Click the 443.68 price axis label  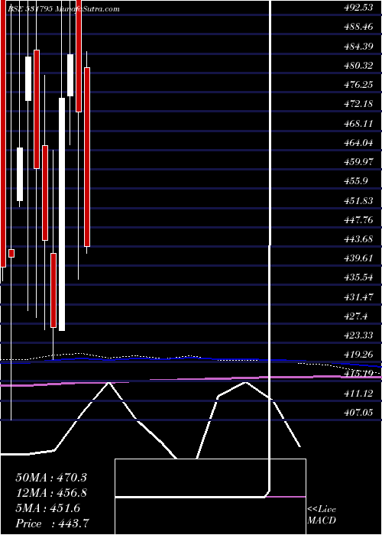click(359, 239)
